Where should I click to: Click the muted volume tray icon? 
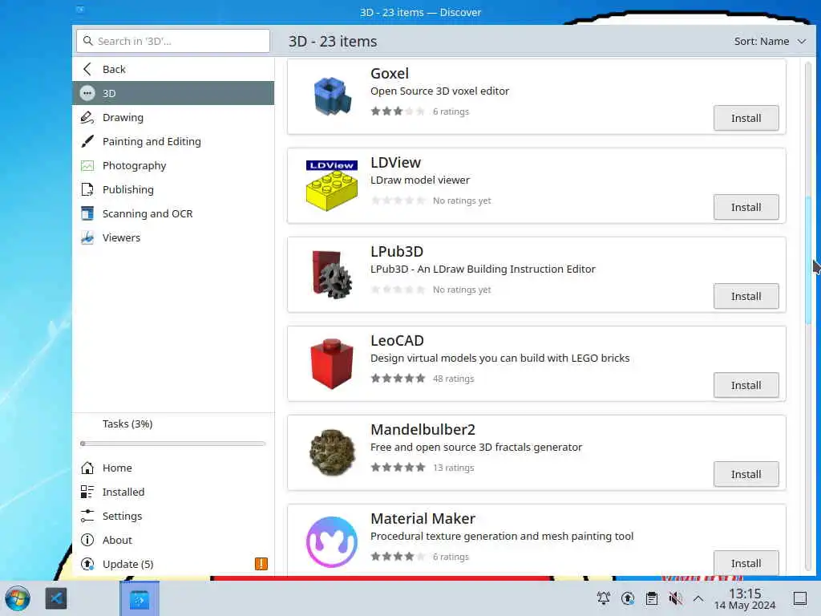675,598
